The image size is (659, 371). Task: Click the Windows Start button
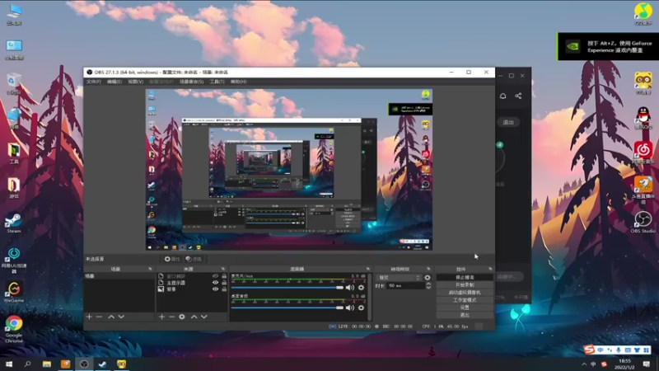pos(9,364)
